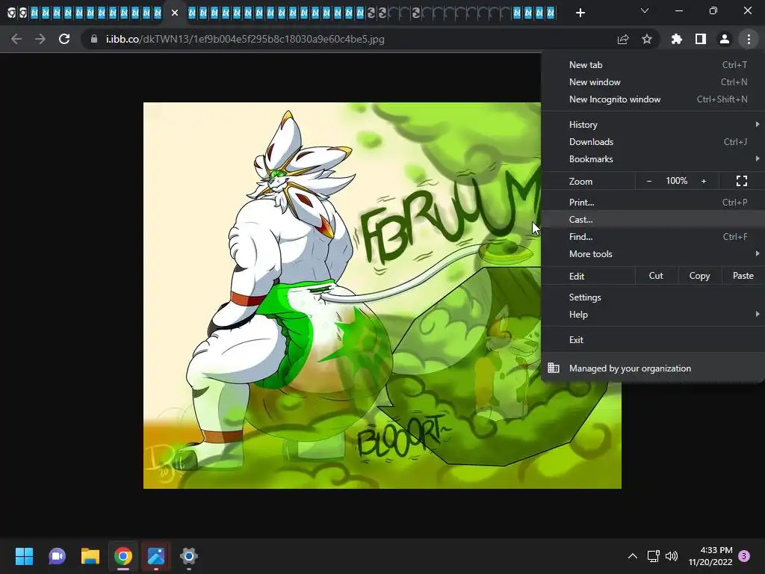Bookmark this tab with the star icon
765x574 pixels.
647,39
